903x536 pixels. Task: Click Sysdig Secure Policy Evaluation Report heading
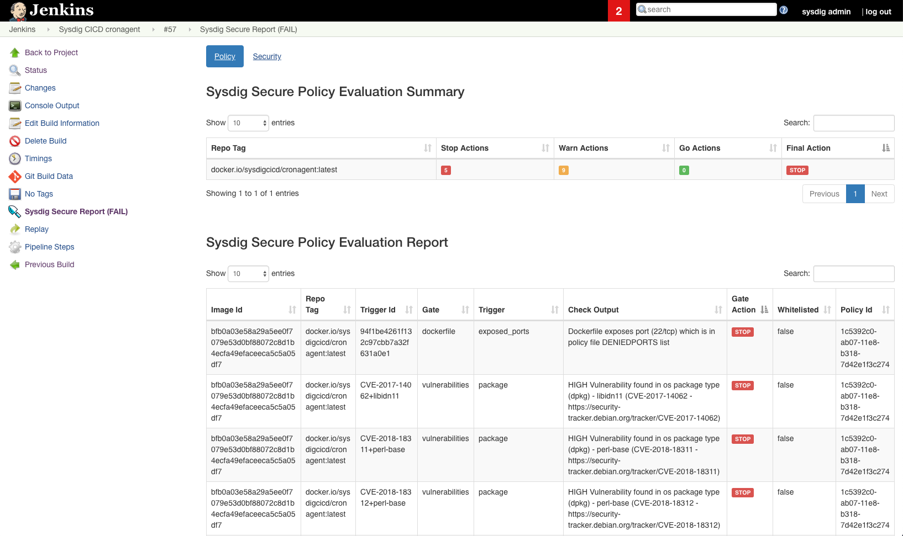pyautogui.click(x=327, y=242)
